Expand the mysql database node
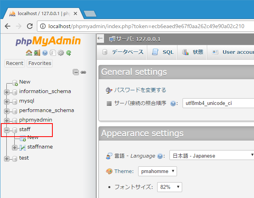254x198 pixels. [x=7, y=102]
